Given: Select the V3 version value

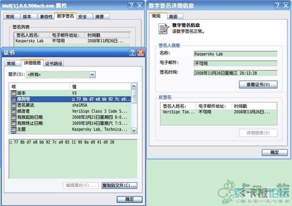Looking at the screenshot, I should click(x=74, y=93).
